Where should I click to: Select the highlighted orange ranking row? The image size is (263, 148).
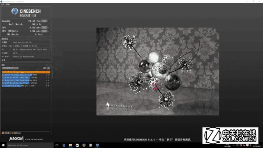(x=26, y=72)
